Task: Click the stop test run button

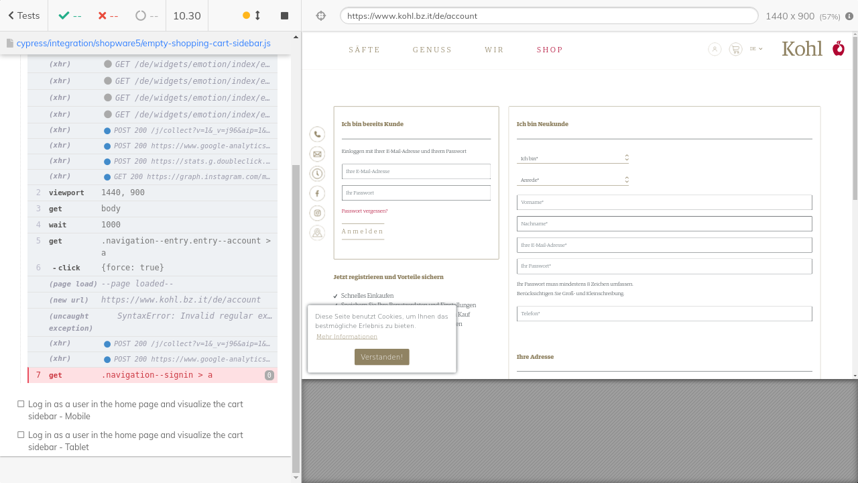Action: [284, 15]
